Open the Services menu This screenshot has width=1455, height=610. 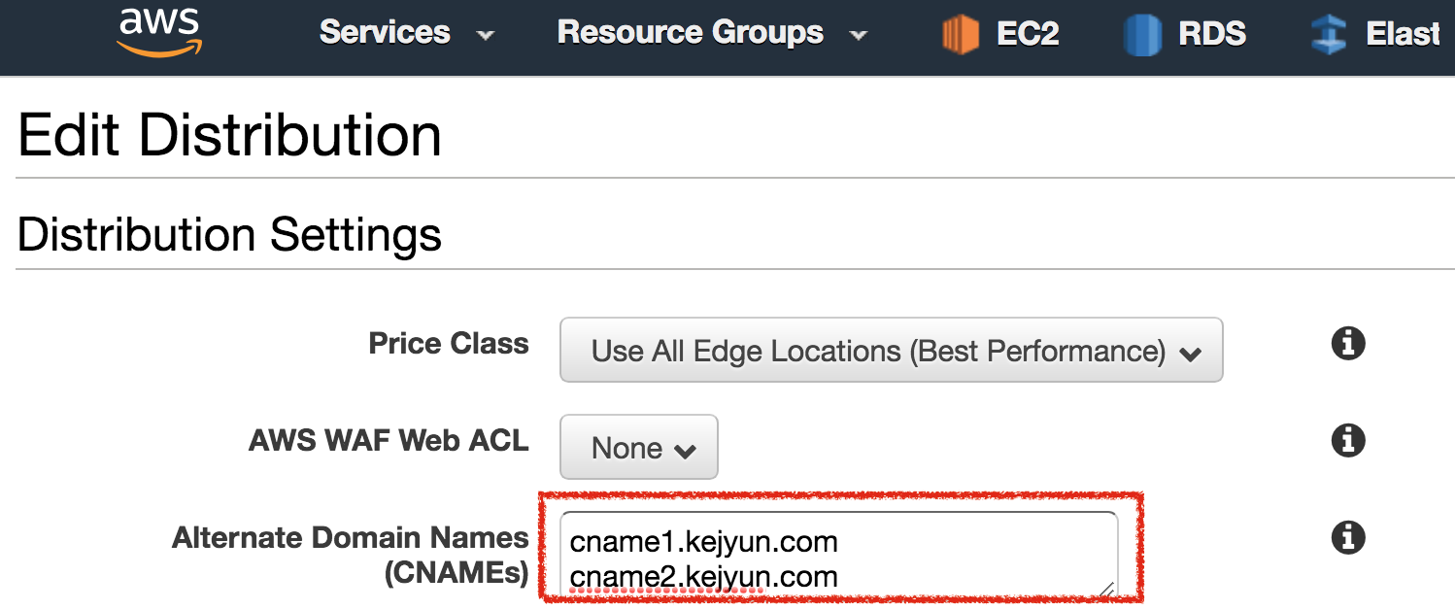pos(385,33)
